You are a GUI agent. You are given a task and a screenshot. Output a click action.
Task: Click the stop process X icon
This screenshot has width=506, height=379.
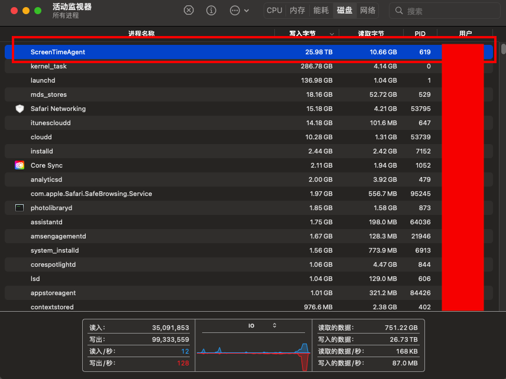189,11
